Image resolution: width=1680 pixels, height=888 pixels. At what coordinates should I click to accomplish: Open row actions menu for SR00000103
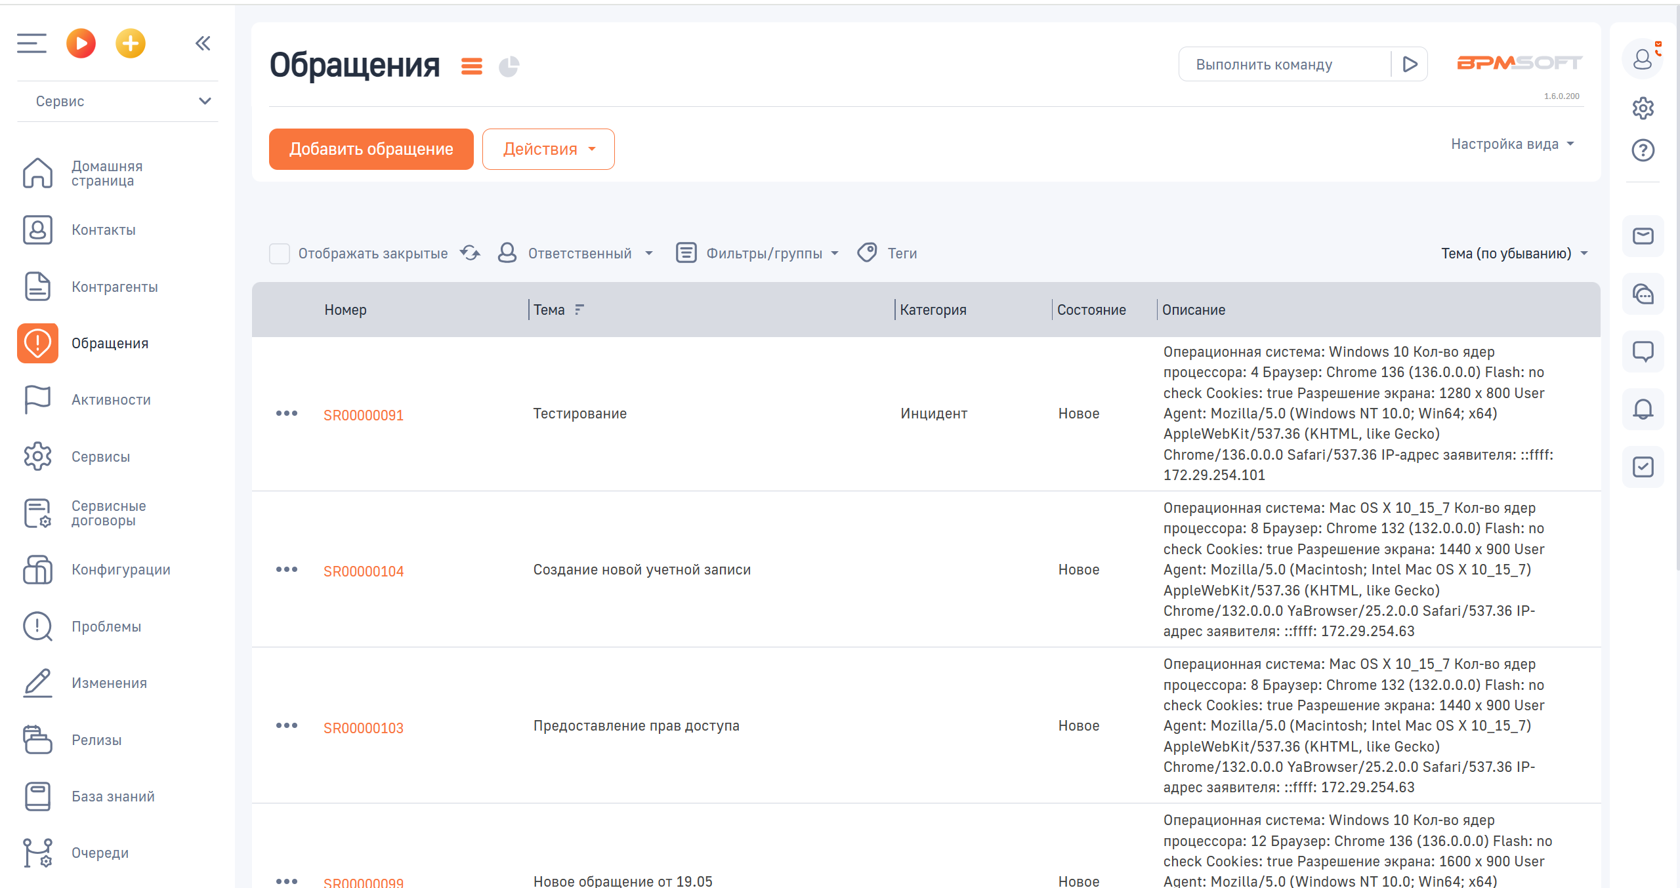(287, 725)
